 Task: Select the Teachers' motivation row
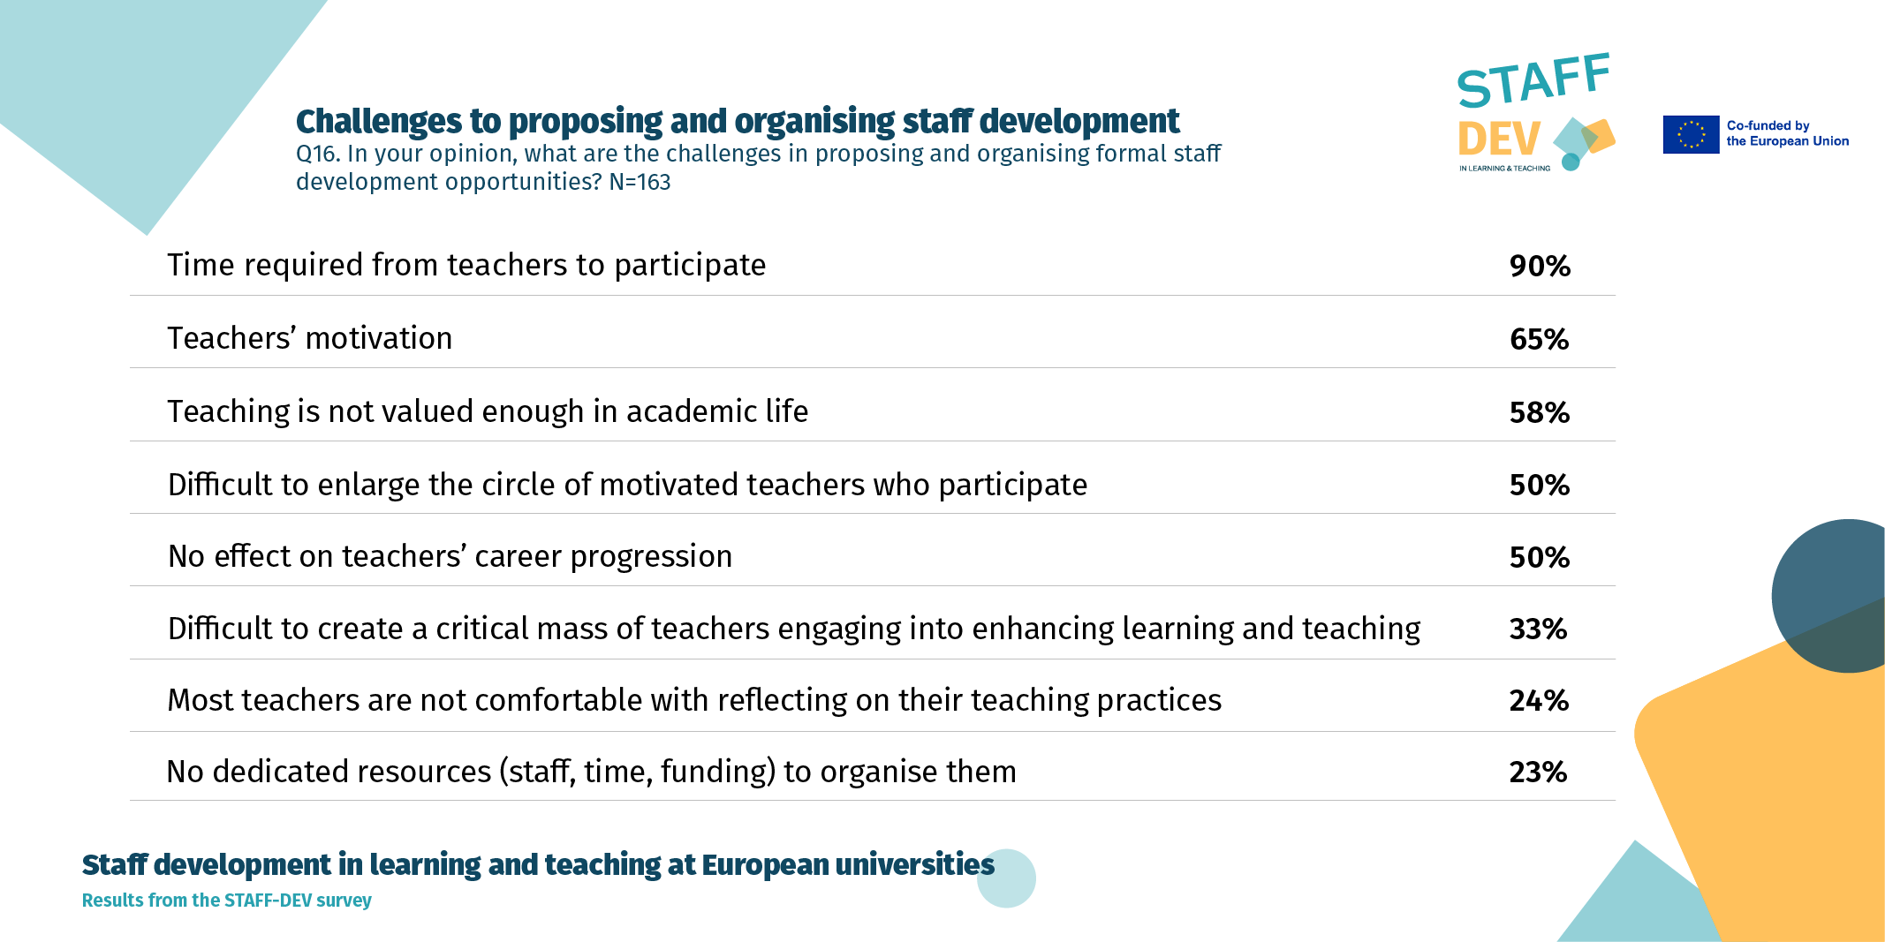tap(873, 338)
